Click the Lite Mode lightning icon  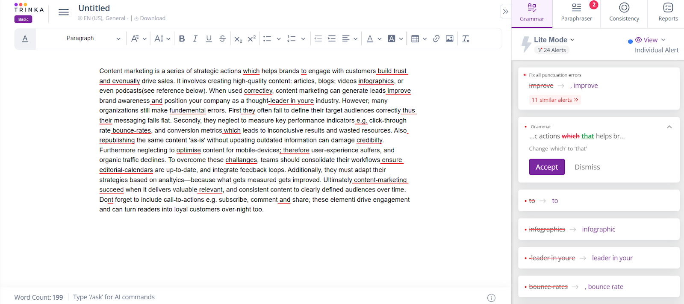[526, 44]
